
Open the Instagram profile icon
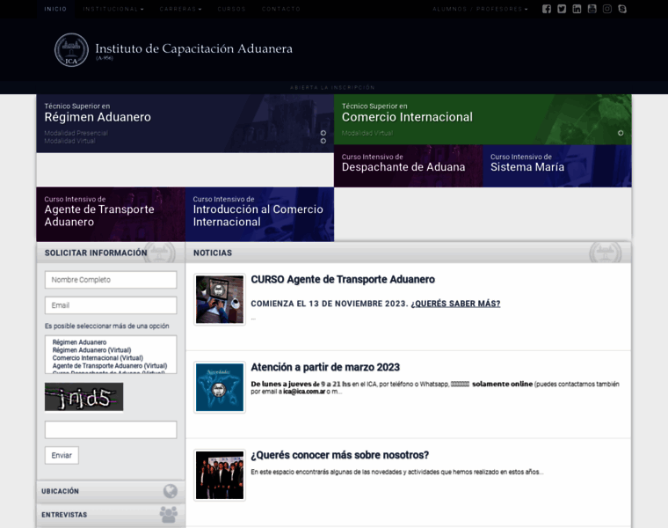click(x=607, y=9)
